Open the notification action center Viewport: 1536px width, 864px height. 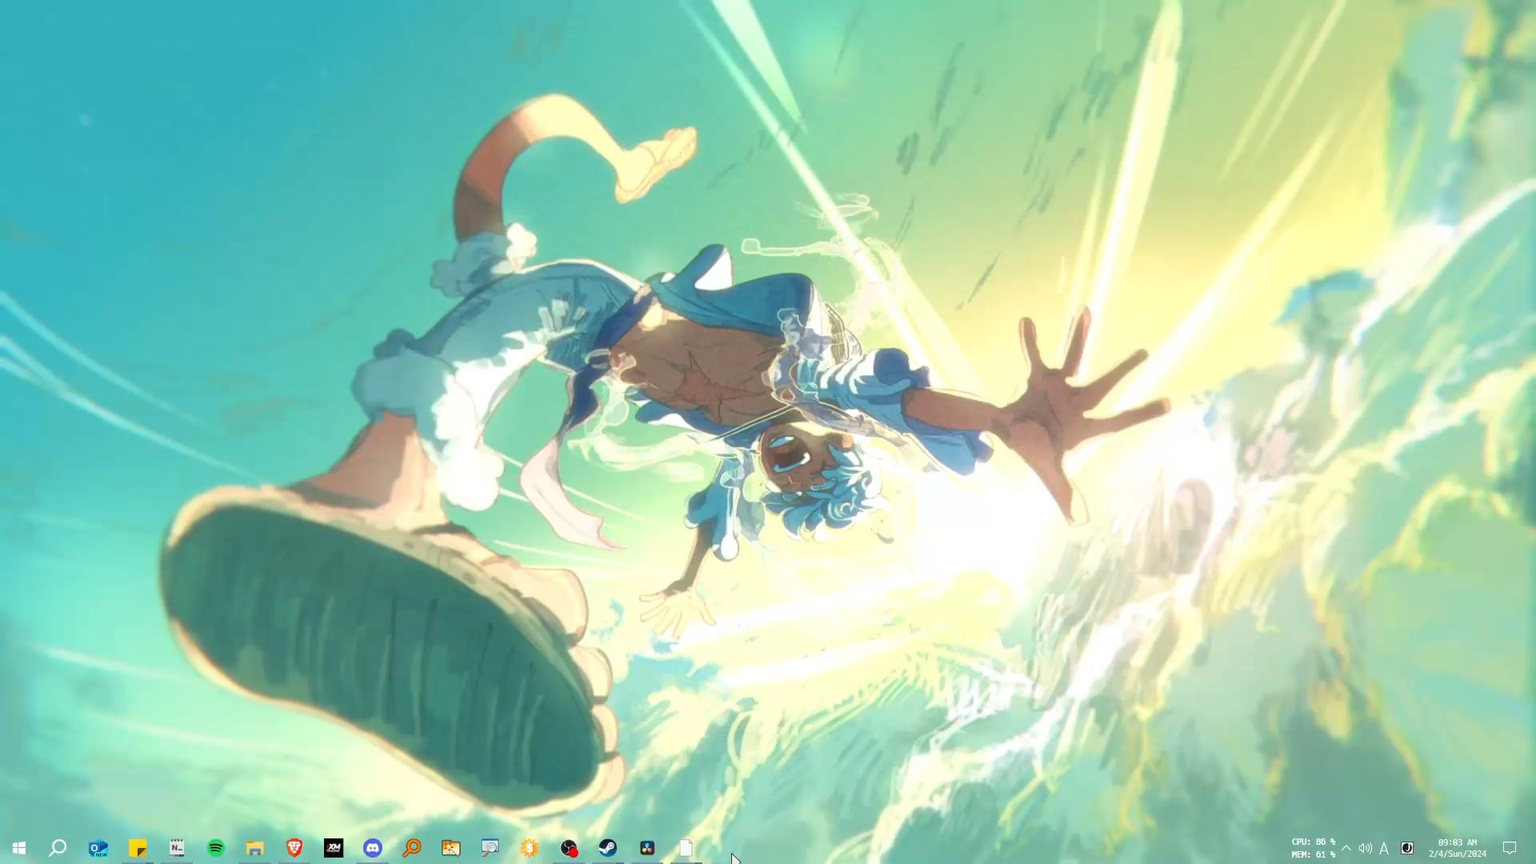(1510, 848)
